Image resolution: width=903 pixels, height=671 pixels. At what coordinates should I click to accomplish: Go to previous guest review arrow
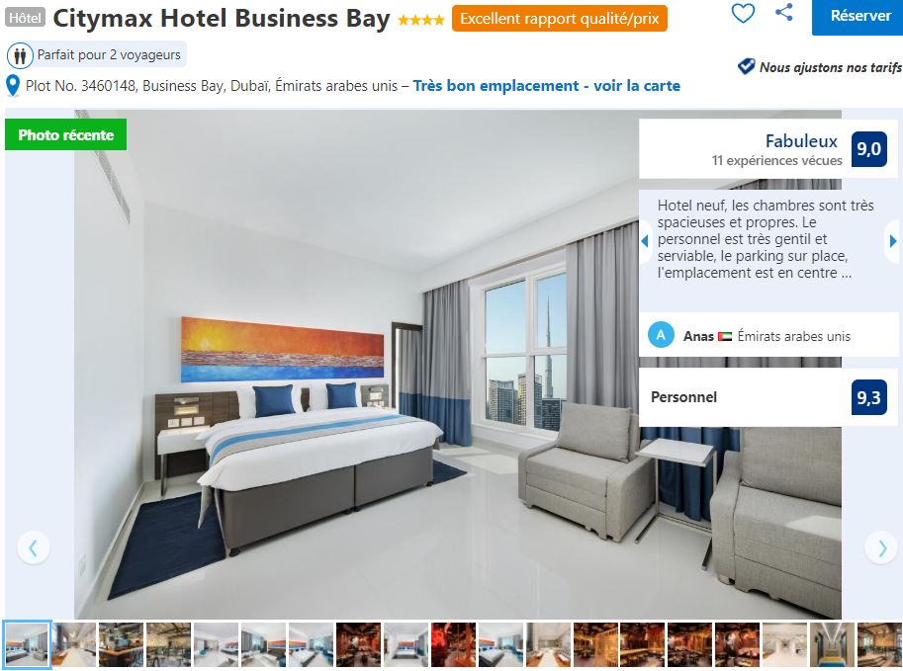pyautogui.click(x=645, y=240)
